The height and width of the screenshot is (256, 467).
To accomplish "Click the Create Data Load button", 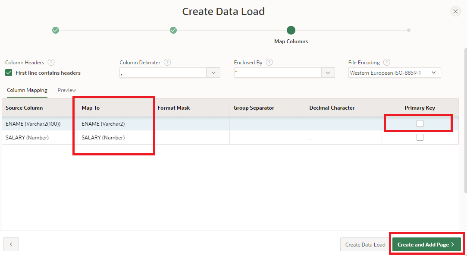I will [365, 244].
